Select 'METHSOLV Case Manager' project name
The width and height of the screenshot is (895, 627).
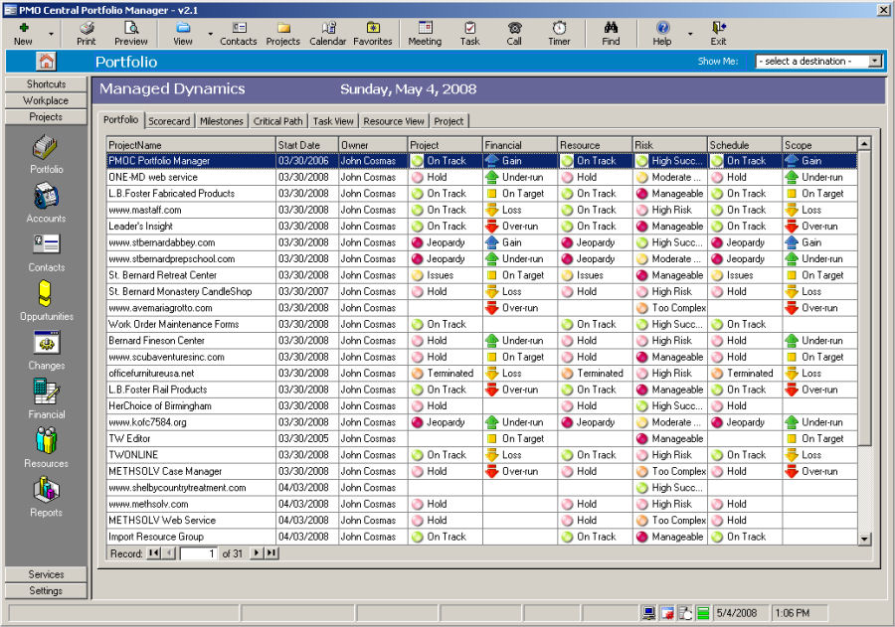[x=165, y=472]
